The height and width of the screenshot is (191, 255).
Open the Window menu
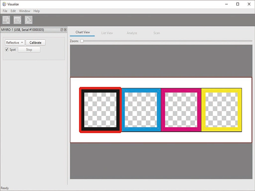click(25, 11)
